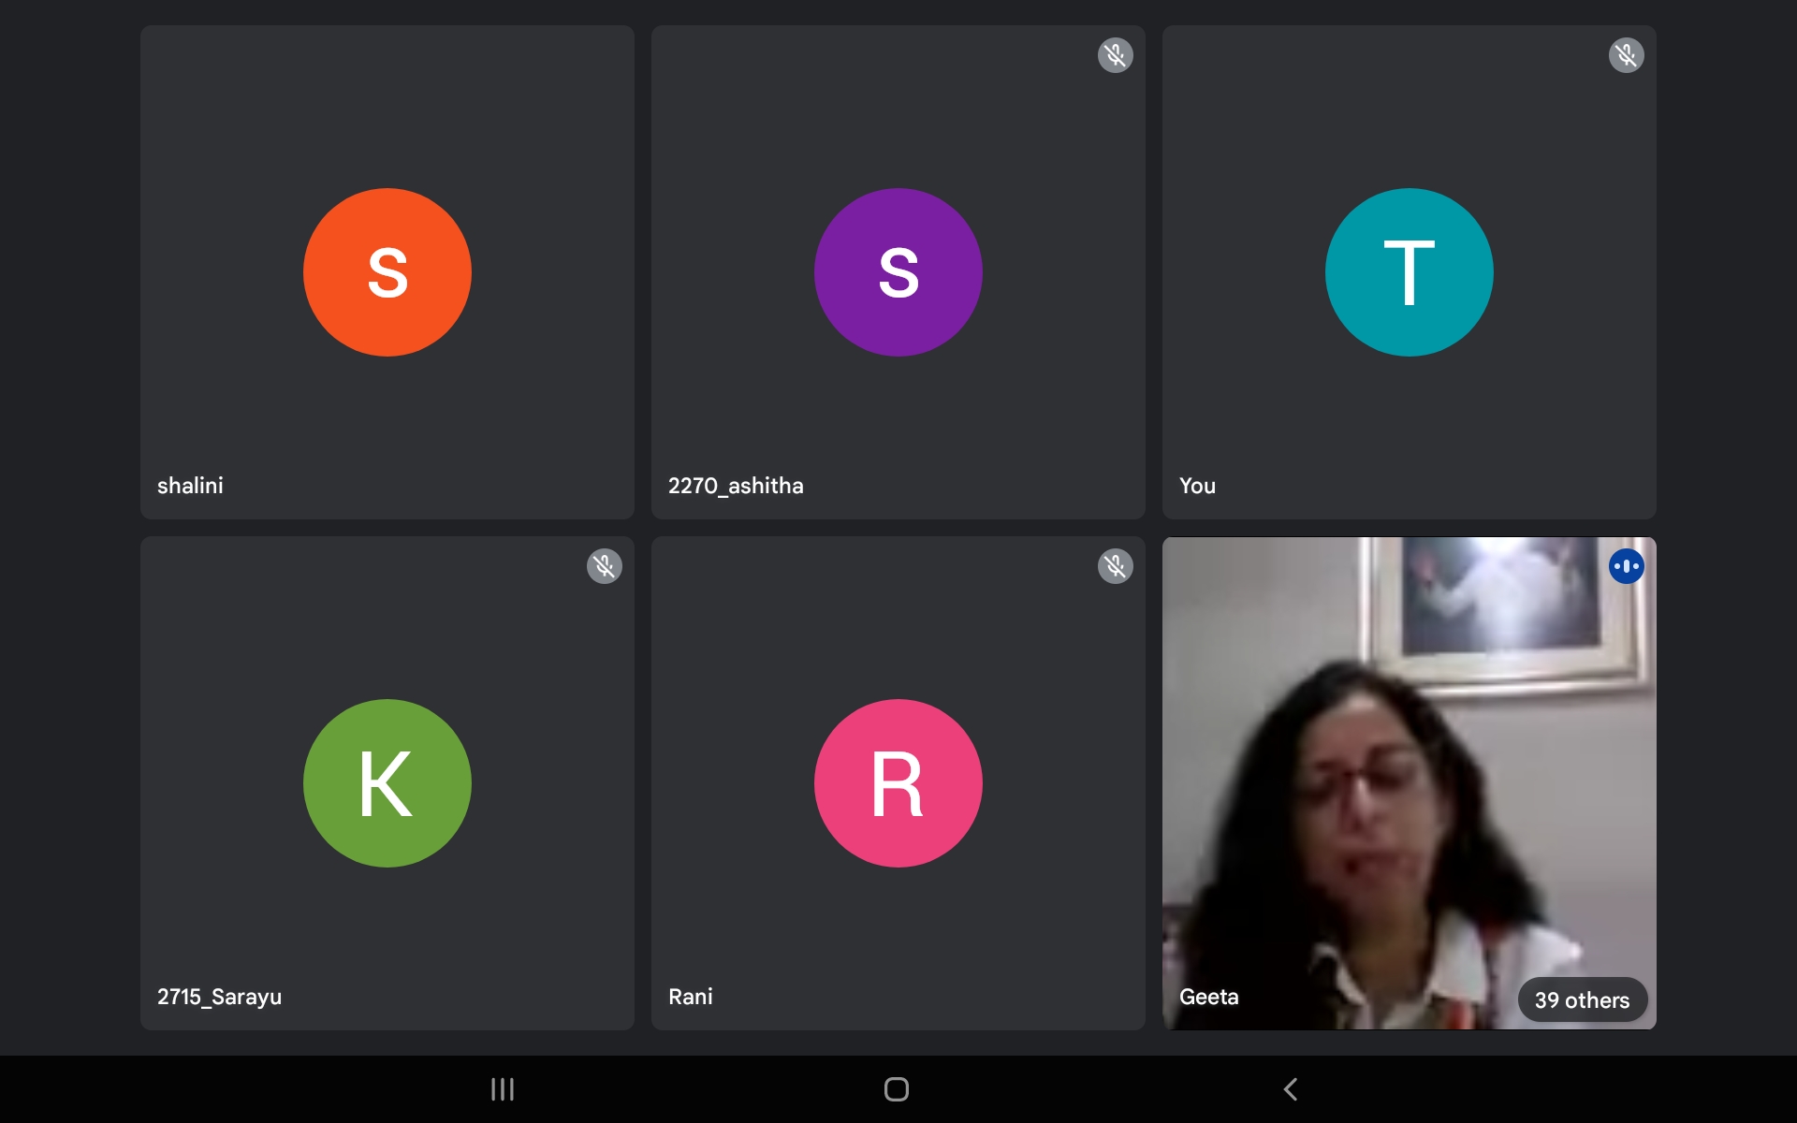
Task: Tap the green K avatar of 2715_Sarayu
Action: (x=387, y=783)
